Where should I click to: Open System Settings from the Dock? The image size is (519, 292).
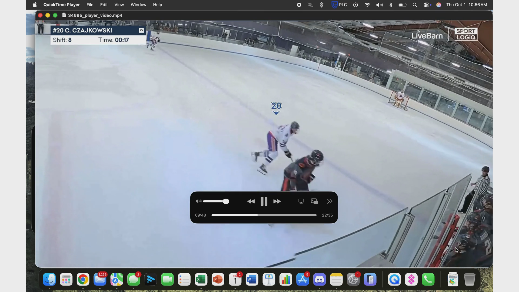(x=353, y=280)
